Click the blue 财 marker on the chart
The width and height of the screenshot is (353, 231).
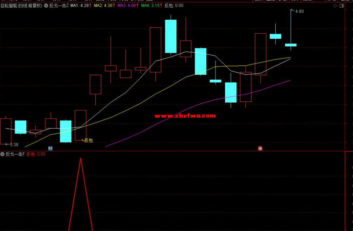[x=50, y=148]
